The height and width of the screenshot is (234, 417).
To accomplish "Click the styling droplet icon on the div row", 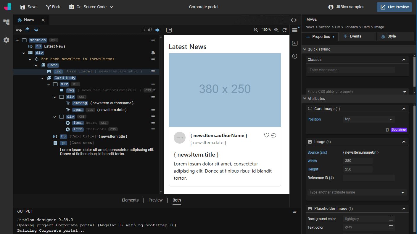I will [153, 53].
